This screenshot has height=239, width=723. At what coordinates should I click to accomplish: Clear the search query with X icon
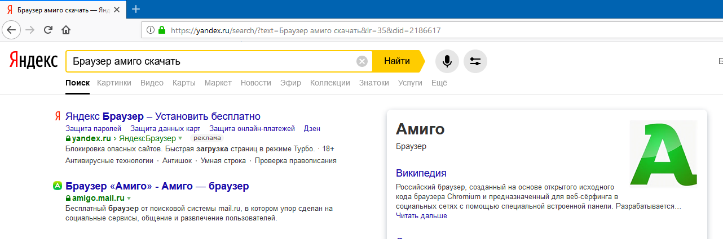pyautogui.click(x=362, y=61)
